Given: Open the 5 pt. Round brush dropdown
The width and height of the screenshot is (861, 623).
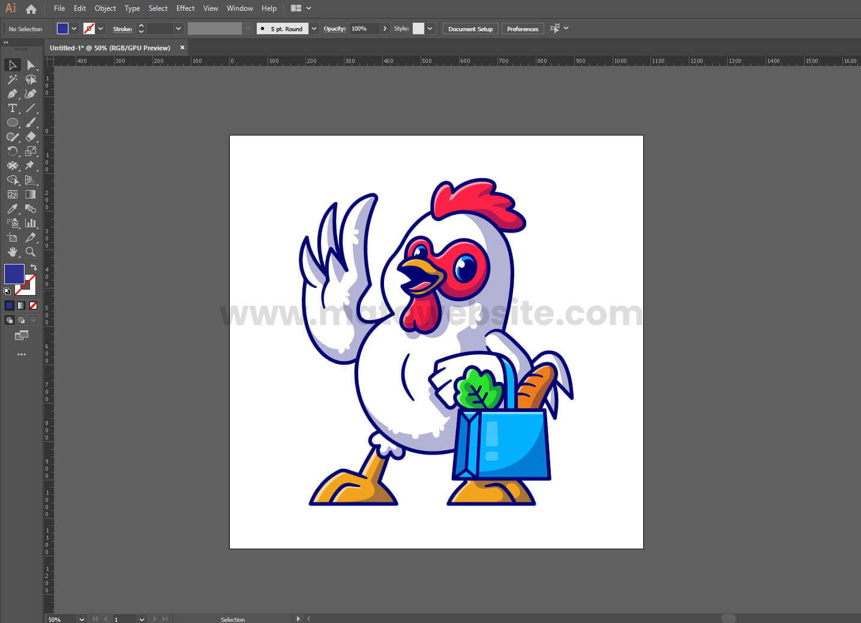Looking at the screenshot, I should point(314,29).
